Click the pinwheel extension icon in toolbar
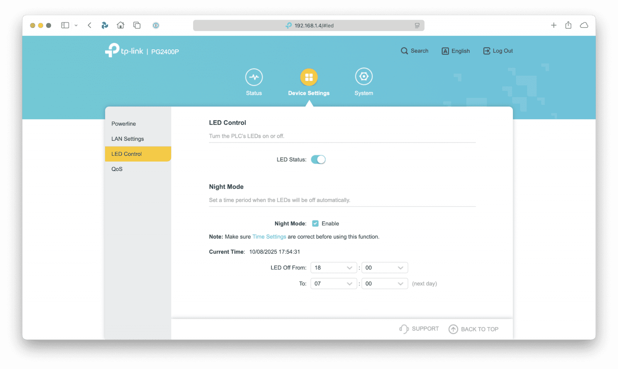 point(105,25)
